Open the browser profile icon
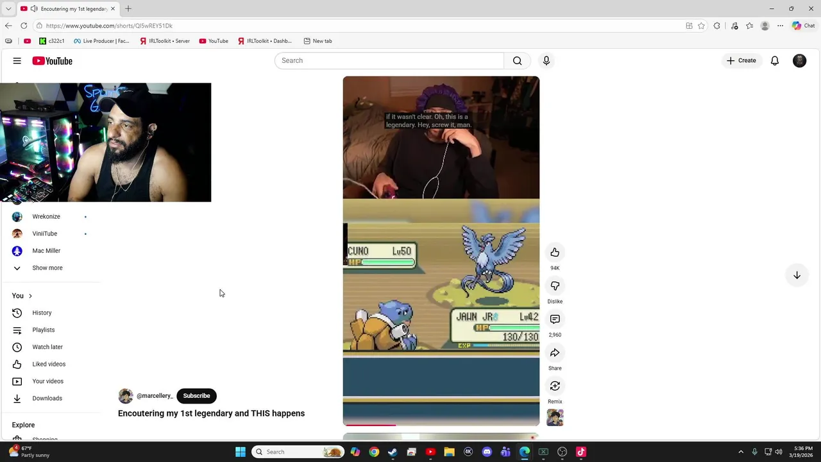Viewport: 821px width, 462px height. [x=765, y=26]
